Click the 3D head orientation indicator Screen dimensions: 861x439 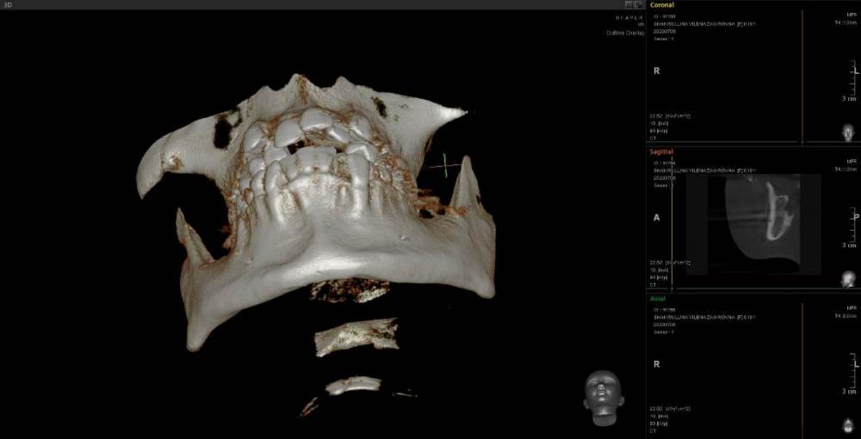click(603, 398)
